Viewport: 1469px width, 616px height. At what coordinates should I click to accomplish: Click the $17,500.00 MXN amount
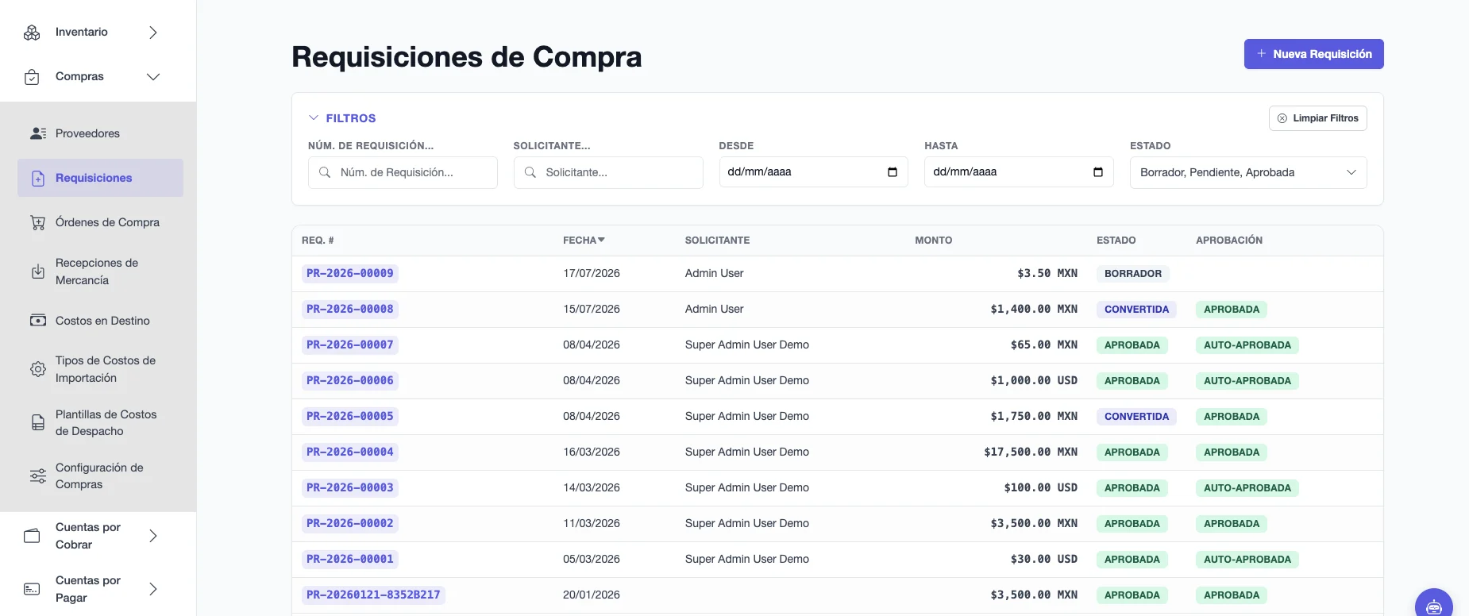pyautogui.click(x=1031, y=452)
